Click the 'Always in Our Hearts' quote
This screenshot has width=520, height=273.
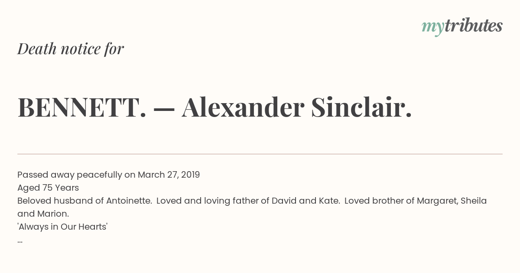click(x=62, y=227)
